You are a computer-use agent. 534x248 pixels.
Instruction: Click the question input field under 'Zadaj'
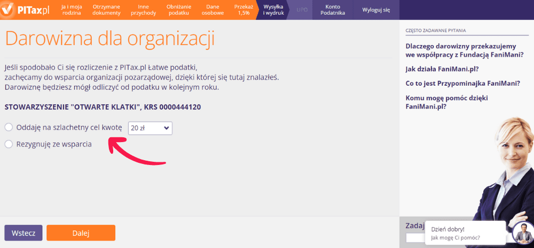tap(415, 238)
